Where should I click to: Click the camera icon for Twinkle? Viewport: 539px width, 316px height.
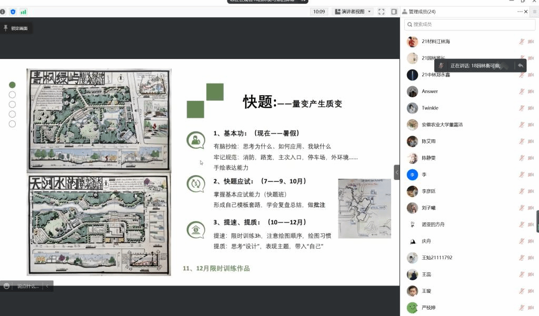(x=531, y=108)
